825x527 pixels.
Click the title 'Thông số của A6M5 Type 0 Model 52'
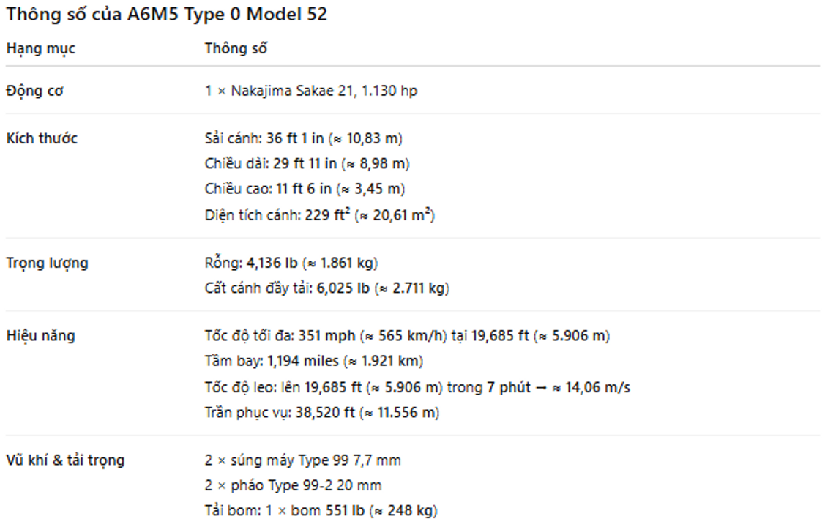point(166,15)
